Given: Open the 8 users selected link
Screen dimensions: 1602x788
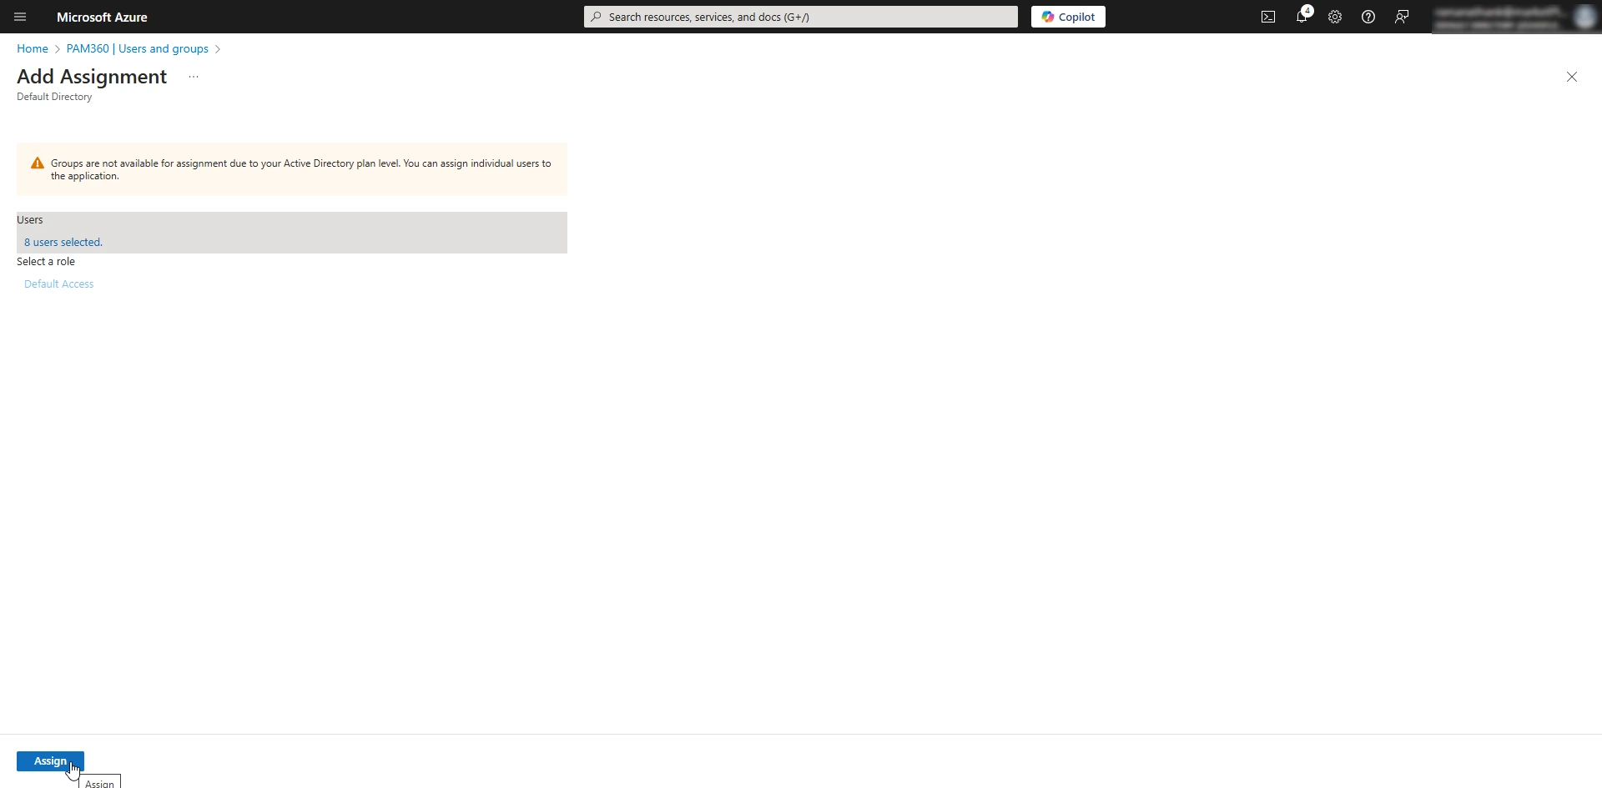Looking at the screenshot, I should point(63,242).
